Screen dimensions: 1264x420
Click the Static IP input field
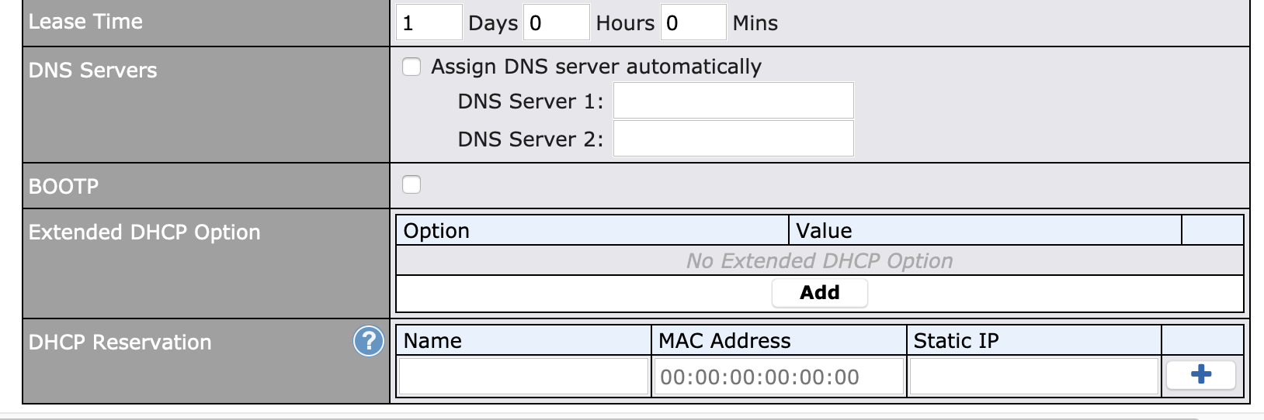pos(1034,377)
